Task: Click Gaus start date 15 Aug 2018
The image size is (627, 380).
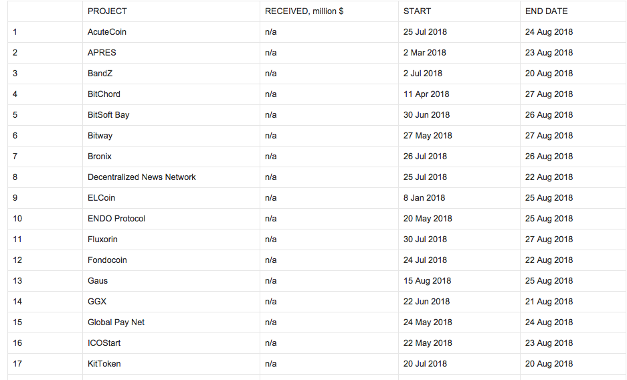Action: [x=427, y=281]
